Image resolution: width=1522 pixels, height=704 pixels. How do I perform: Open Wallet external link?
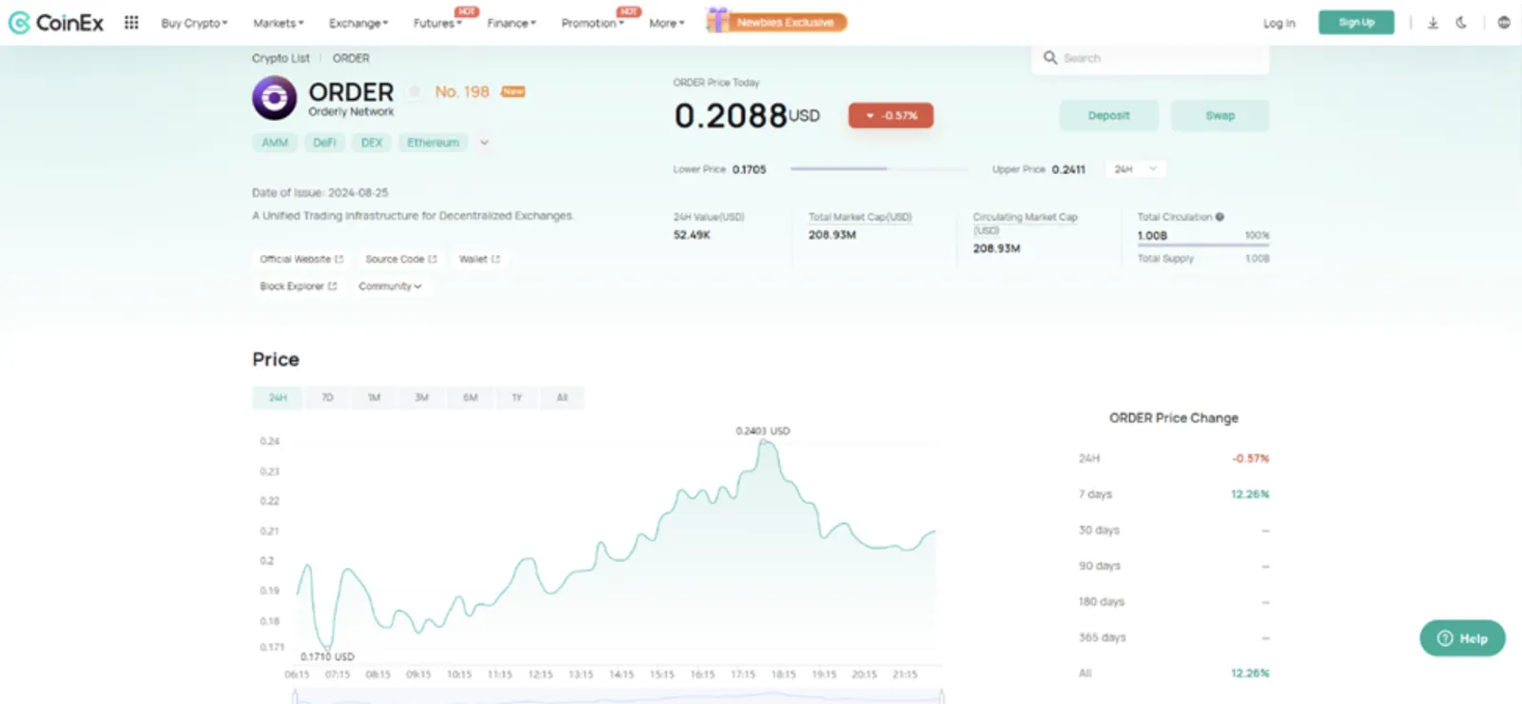click(x=479, y=259)
